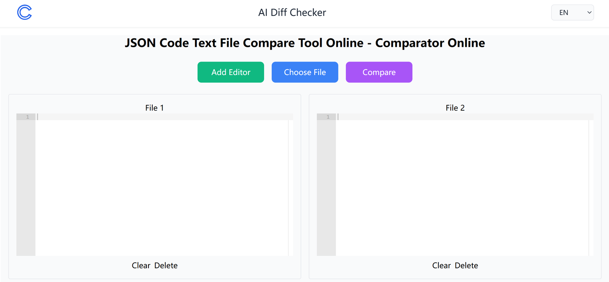
Task: Click the blue C logo icon
Action: pos(24,13)
